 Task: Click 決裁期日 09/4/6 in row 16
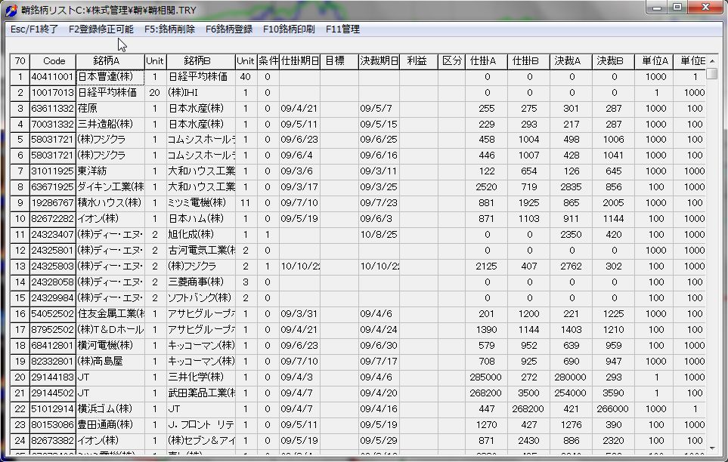point(379,314)
